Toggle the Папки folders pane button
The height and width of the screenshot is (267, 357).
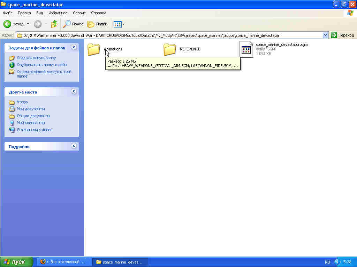coord(98,24)
